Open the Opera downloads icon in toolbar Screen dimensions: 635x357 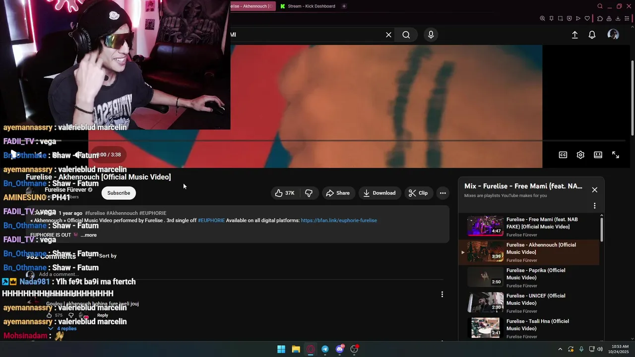point(618,18)
